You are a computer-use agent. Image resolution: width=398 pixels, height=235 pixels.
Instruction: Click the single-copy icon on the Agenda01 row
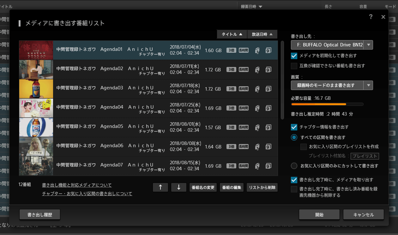pyautogui.click(x=257, y=50)
